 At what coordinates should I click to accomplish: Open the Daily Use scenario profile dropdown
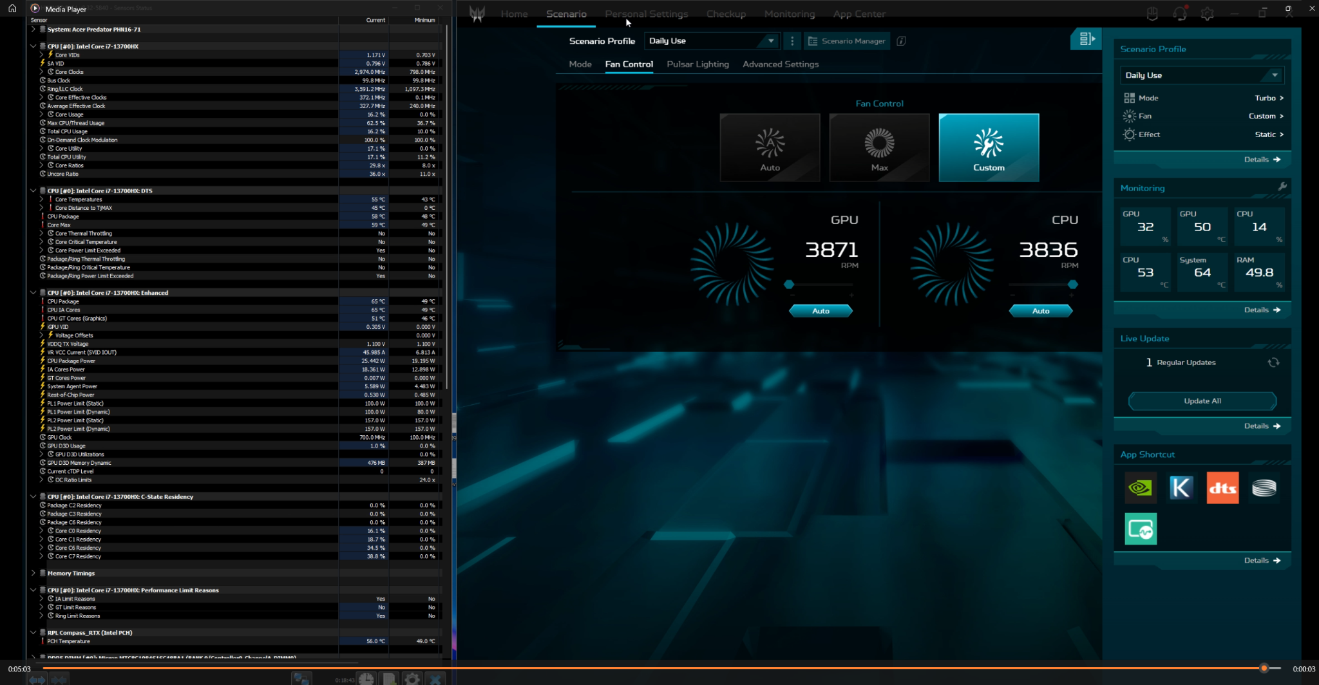[712, 41]
